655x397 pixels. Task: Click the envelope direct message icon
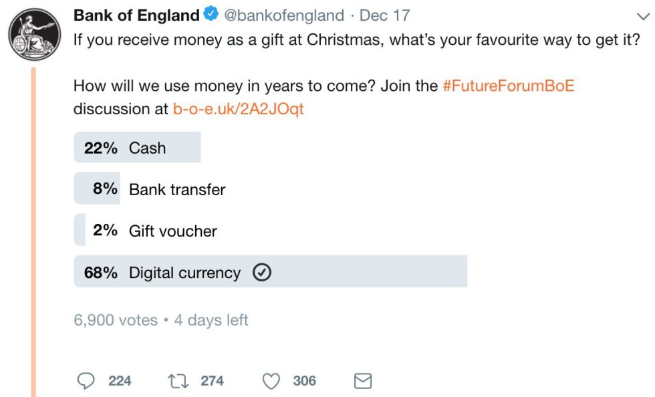[x=362, y=381]
